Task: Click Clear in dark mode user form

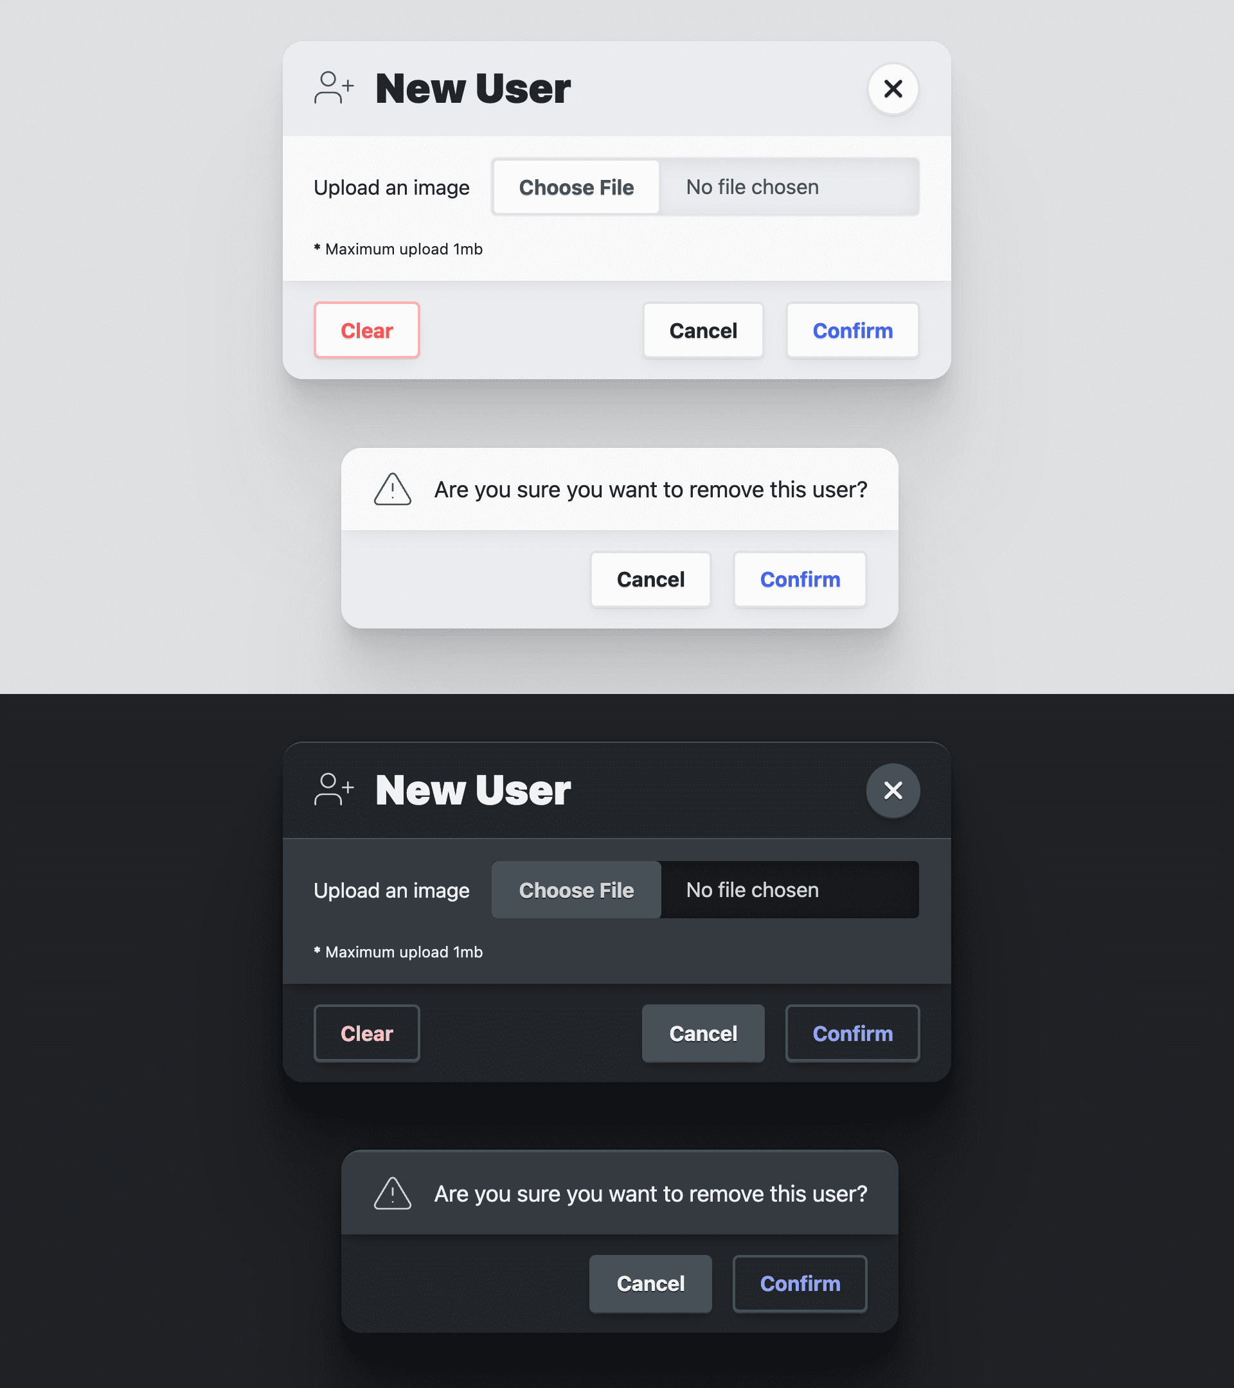Action: [367, 1032]
